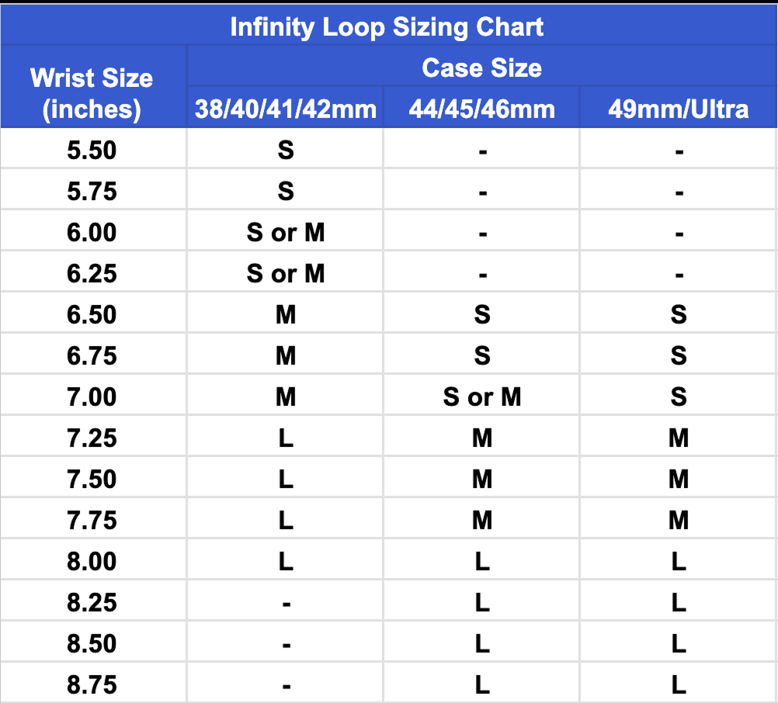The image size is (778, 703).
Task: Select the 49mm/Ultra cell for 7.25 wrist
Action: click(678, 438)
